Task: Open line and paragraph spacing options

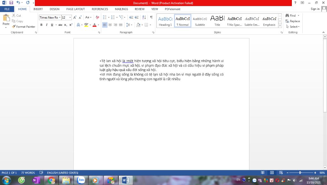Action: (129, 25)
